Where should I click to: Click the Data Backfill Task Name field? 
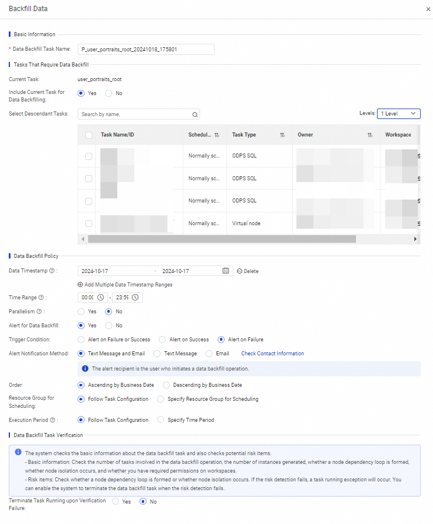click(x=146, y=49)
